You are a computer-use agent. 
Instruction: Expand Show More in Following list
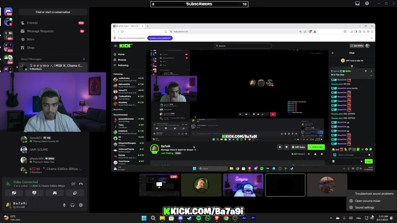[118, 109]
